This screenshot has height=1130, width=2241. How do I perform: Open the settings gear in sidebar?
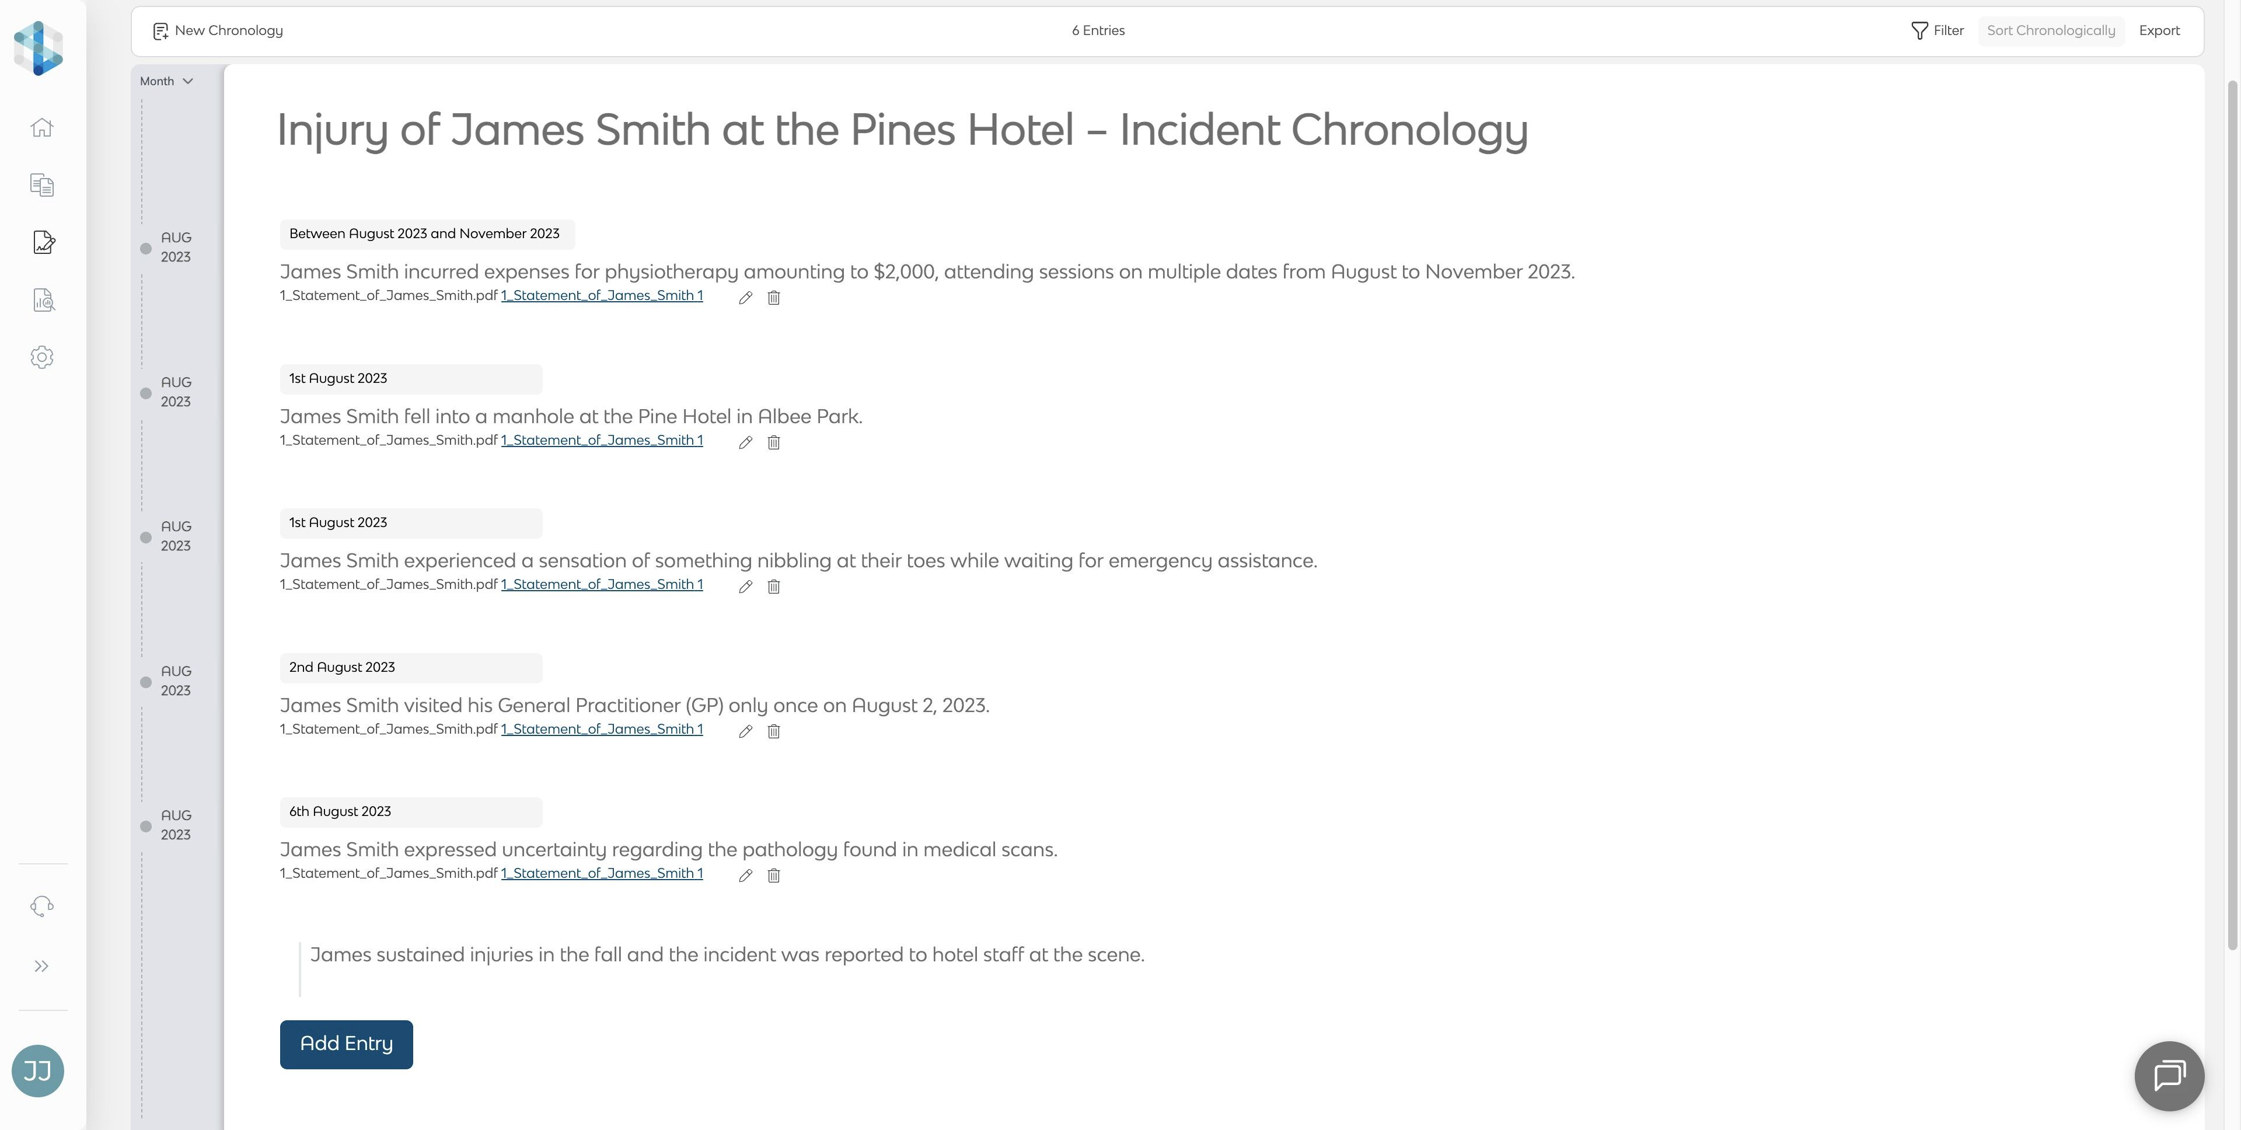click(42, 358)
